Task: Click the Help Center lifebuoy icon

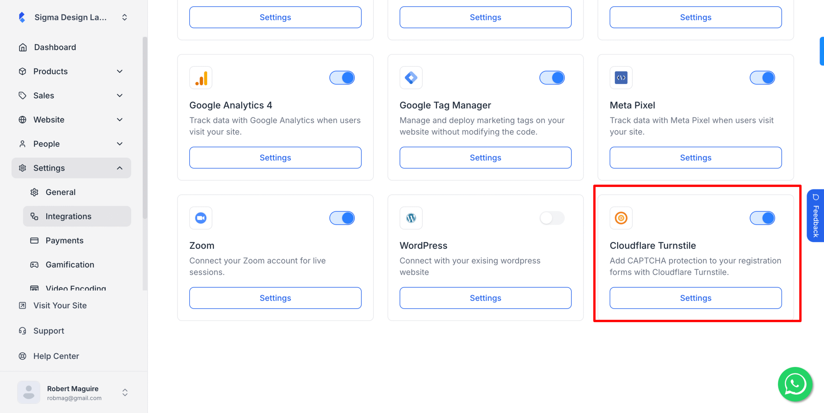Action: tap(23, 356)
